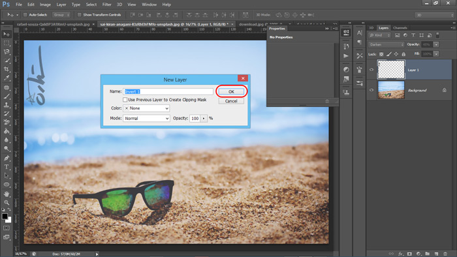The height and width of the screenshot is (257, 457).
Task: Open the 3D workspace dropdown
Action: 434,15
